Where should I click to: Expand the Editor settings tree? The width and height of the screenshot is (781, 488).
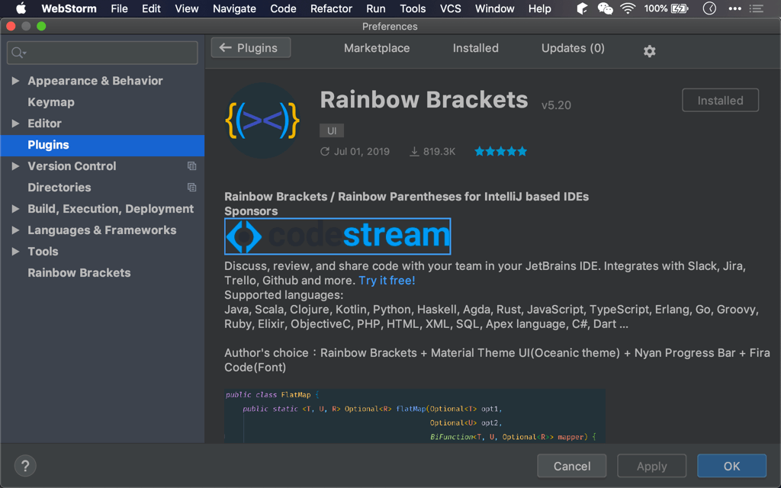click(x=14, y=123)
